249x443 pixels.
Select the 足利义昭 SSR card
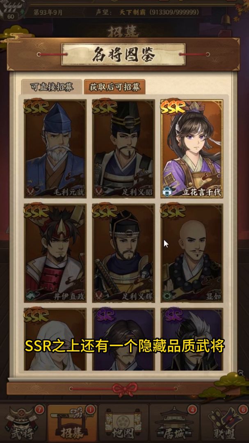123,148
